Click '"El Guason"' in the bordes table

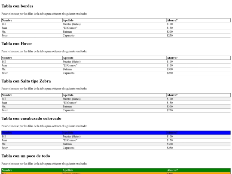click(70, 28)
